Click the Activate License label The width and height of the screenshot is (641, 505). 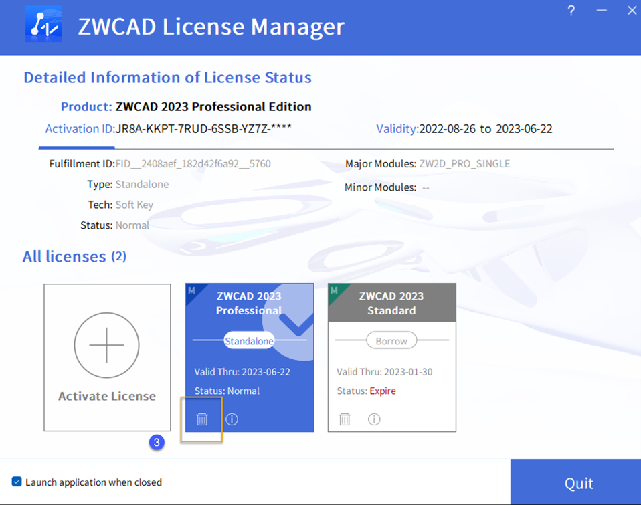click(x=106, y=396)
